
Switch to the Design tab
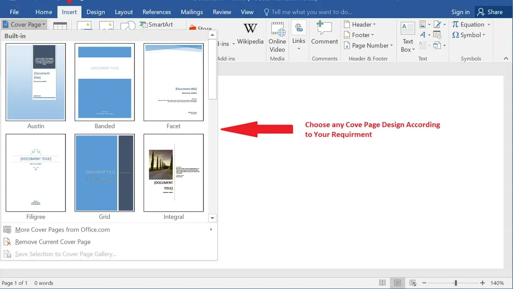pyautogui.click(x=96, y=12)
